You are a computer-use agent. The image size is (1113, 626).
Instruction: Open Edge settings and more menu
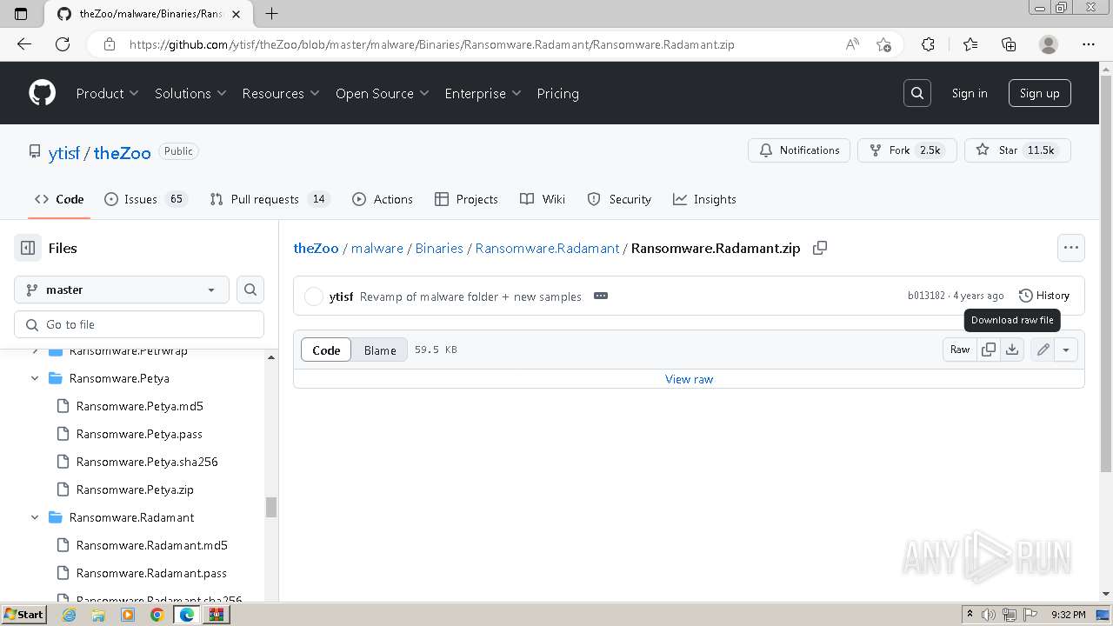click(1089, 44)
